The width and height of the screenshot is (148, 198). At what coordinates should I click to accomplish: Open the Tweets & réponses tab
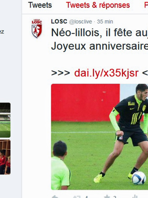tap(98, 5)
